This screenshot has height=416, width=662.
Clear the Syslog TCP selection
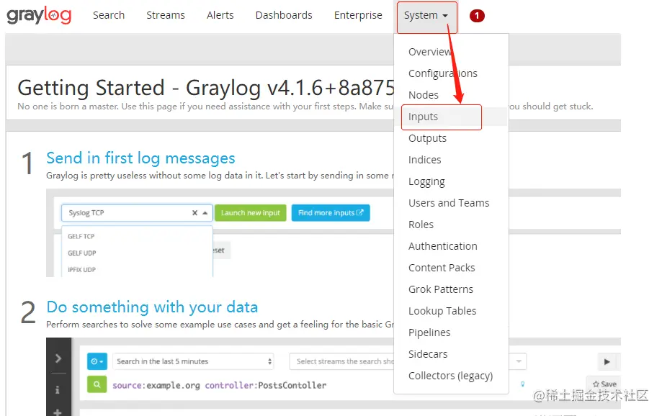[194, 212]
